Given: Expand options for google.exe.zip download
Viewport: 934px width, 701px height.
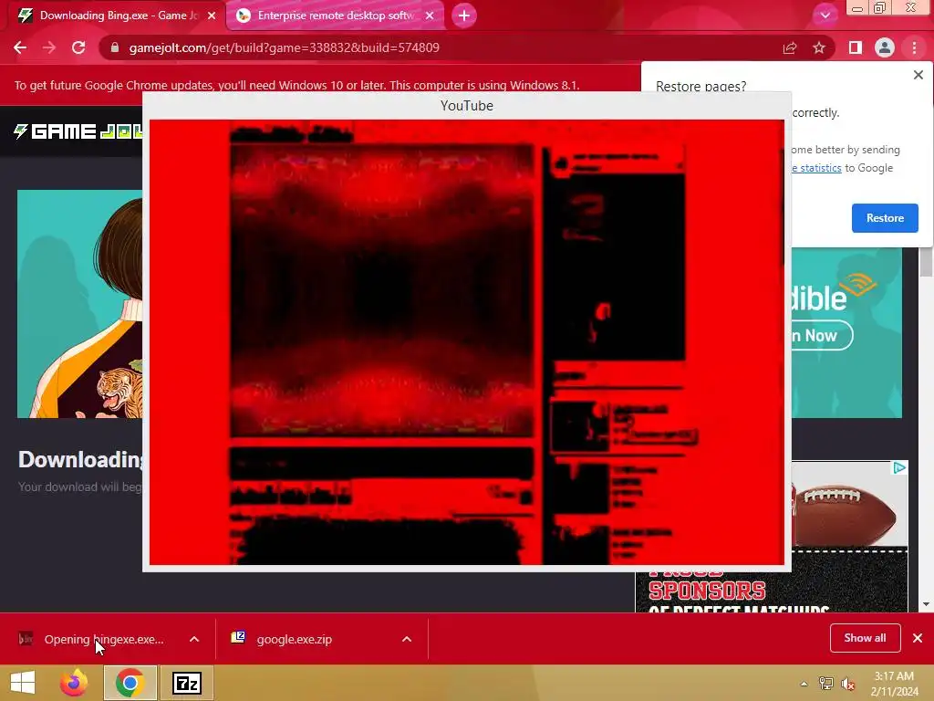Looking at the screenshot, I should tap(407, 639).
